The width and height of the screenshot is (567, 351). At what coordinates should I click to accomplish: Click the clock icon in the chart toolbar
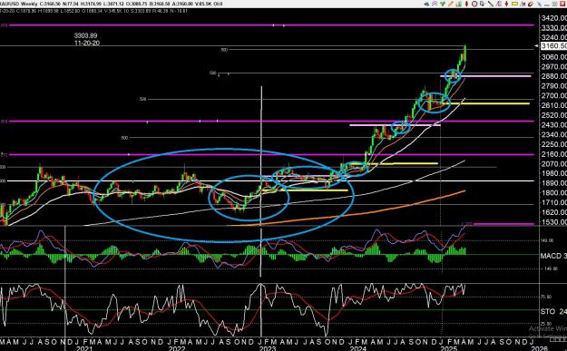tap(474, 4)
